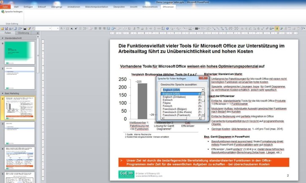Select the arrow line tool
Screen dimensions: 306x183
click(214, 28)
